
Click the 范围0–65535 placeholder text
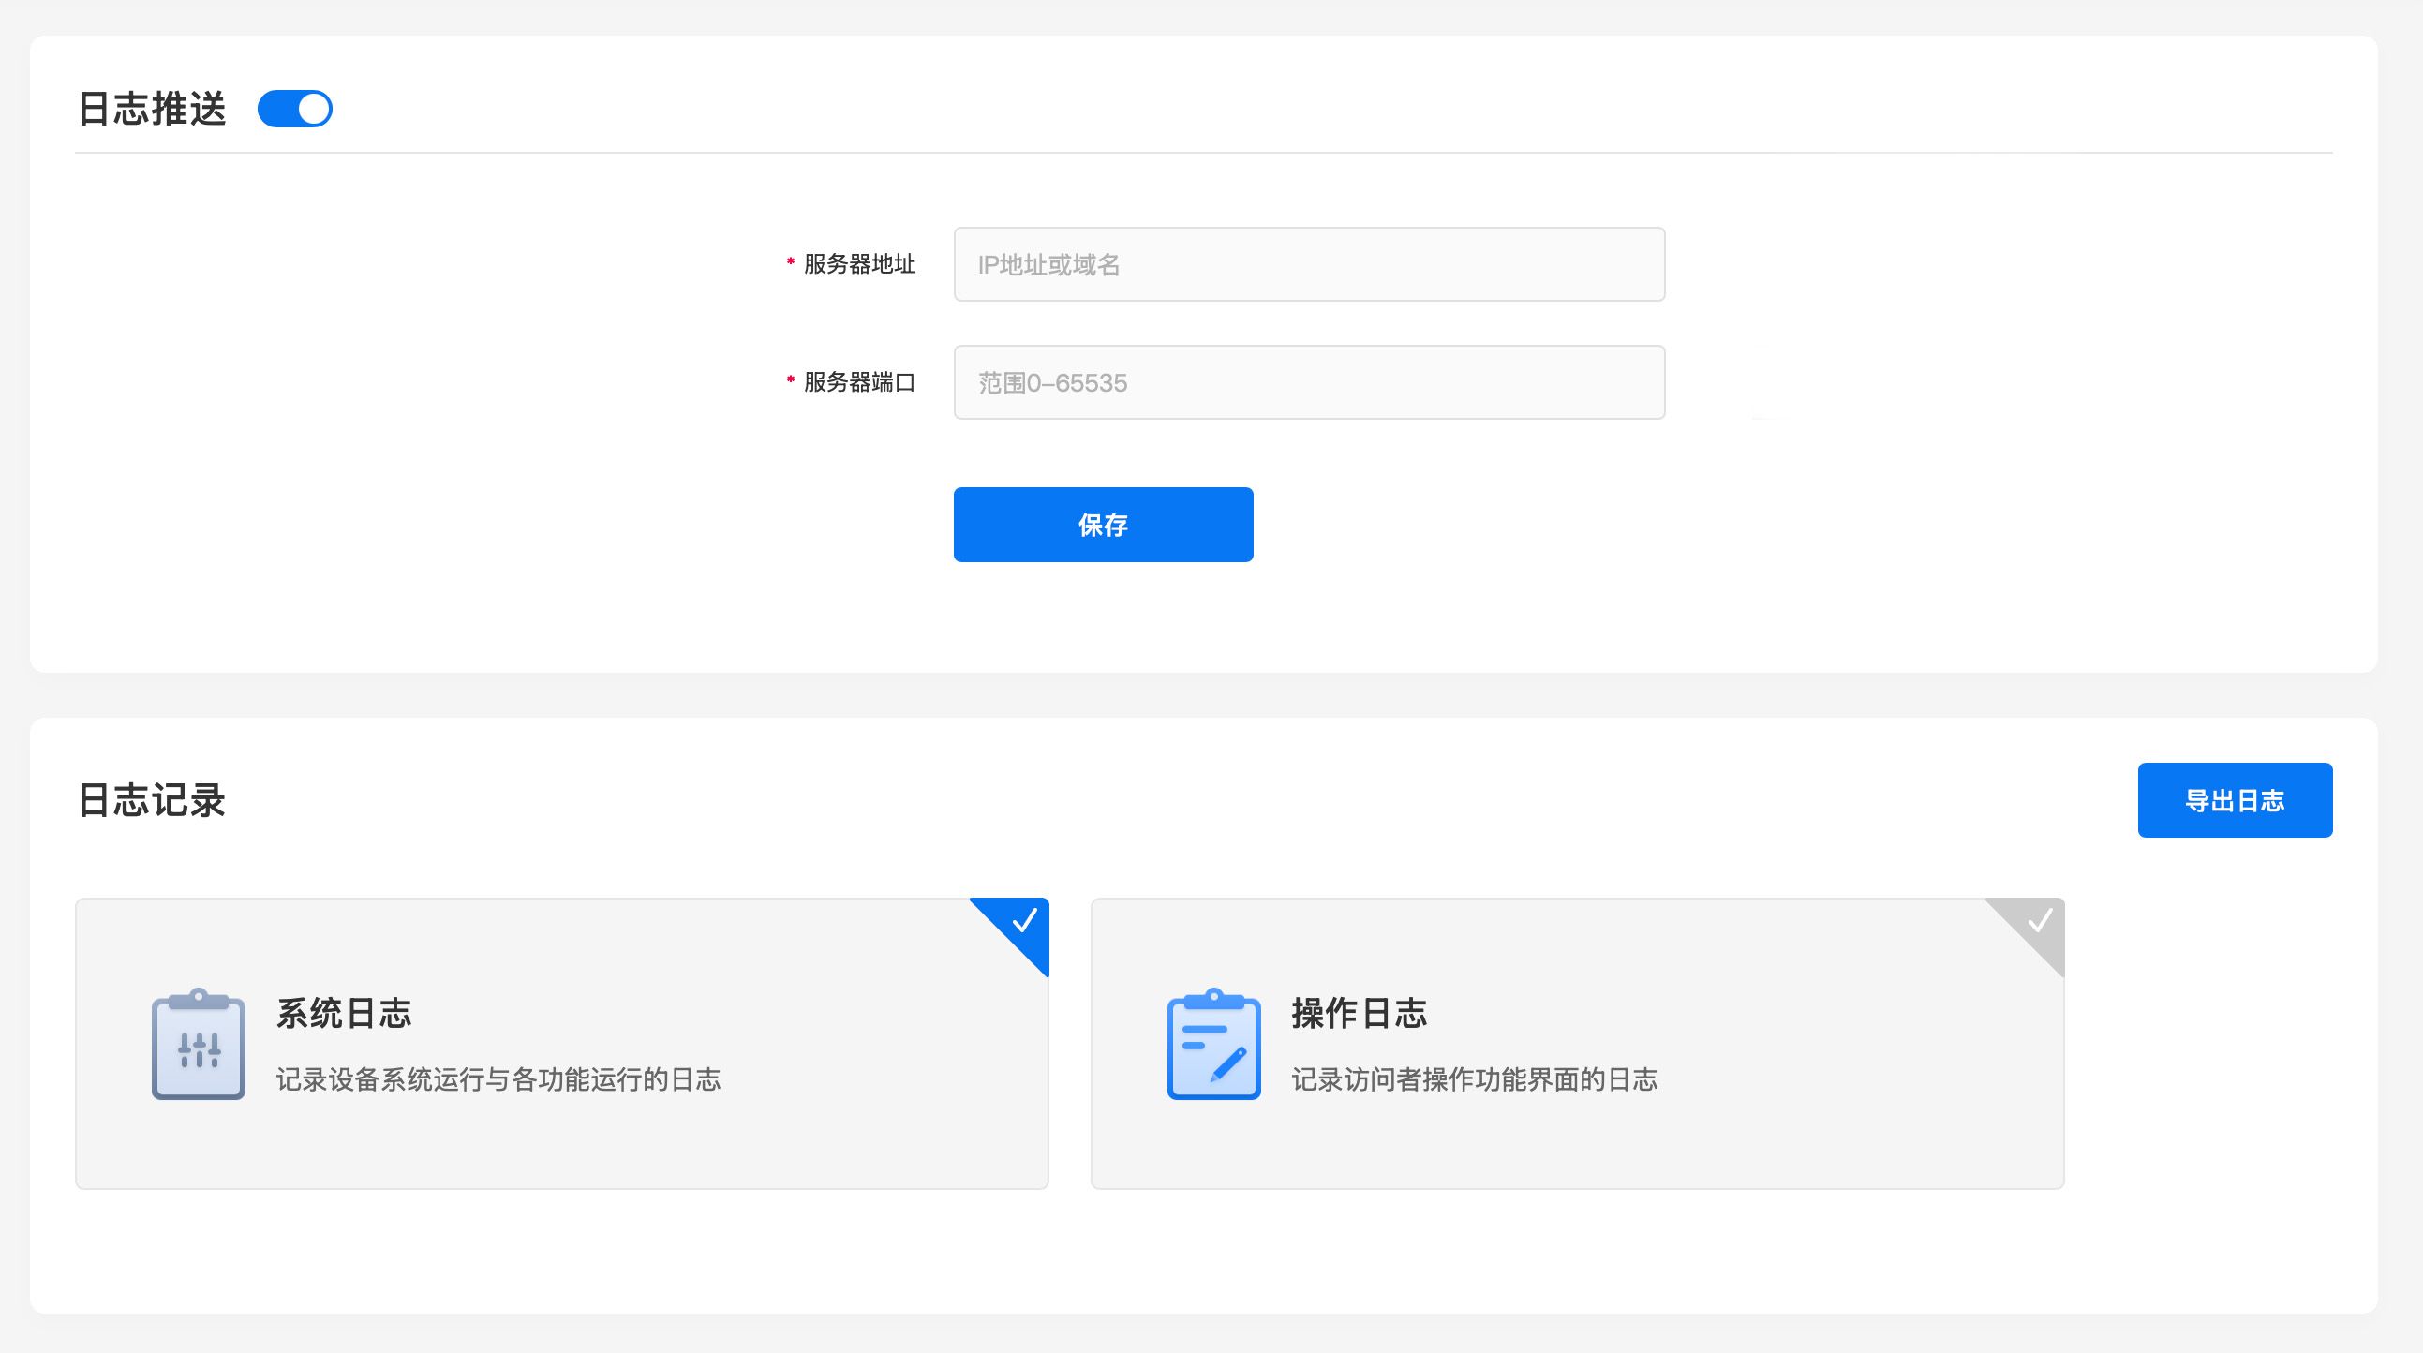pos(1052,383)
